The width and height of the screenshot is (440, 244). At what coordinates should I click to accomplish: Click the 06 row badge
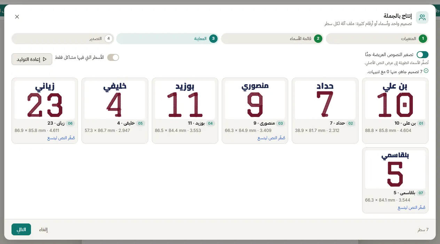70,124
